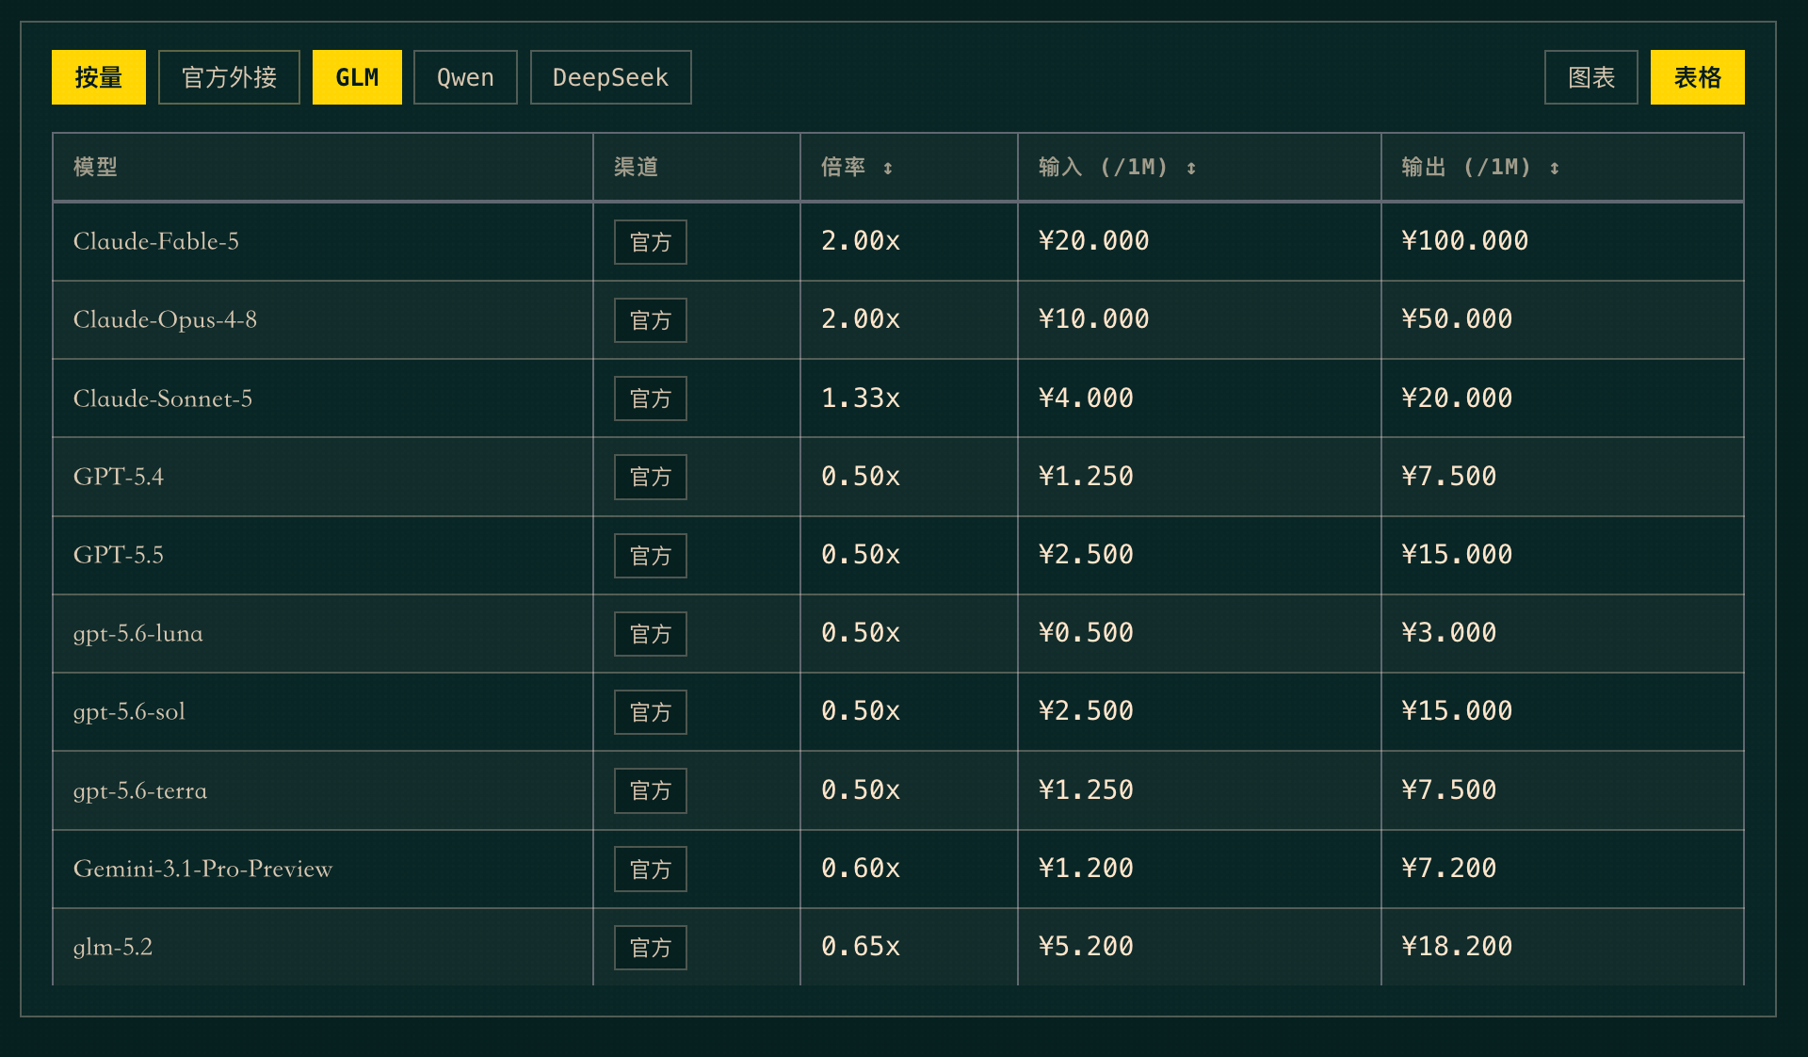Toggle the 官方外接 filter chip
This screenshot has height=1057, width=1808.
click(229, 77)
